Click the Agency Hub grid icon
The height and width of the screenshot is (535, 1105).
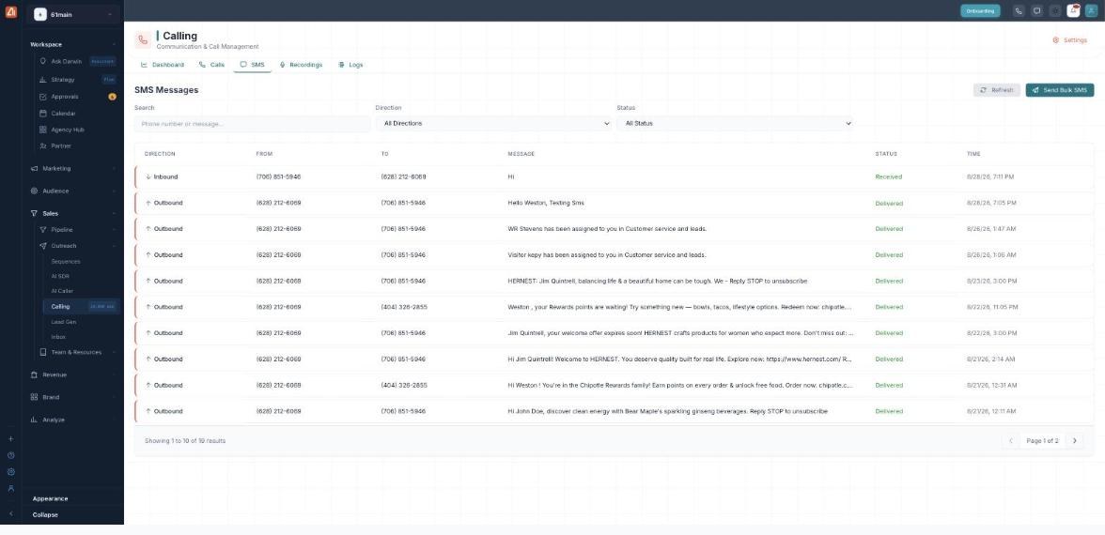point(43,130)
